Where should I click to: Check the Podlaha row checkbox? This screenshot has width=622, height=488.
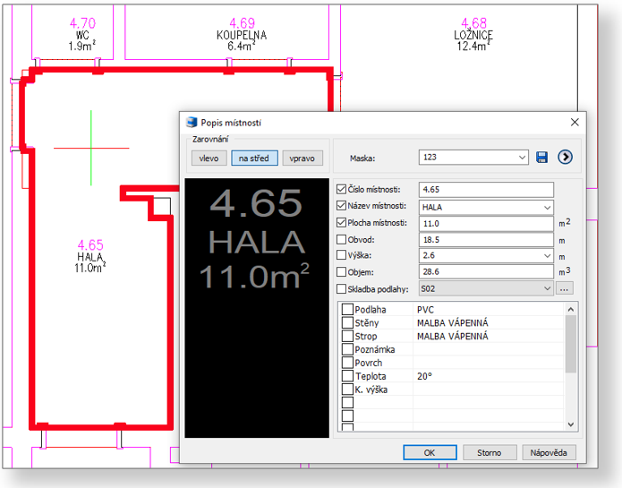point(347,310)
